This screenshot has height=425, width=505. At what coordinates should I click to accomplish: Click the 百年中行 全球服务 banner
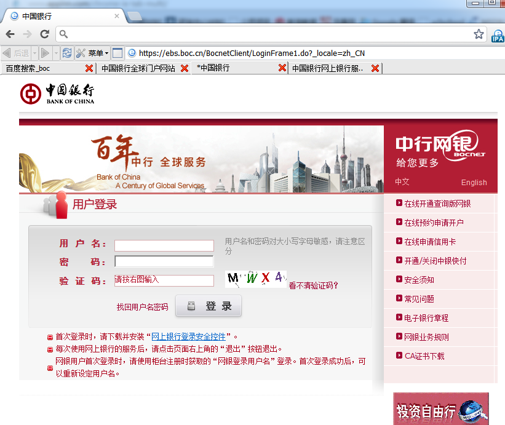point(201,159)
